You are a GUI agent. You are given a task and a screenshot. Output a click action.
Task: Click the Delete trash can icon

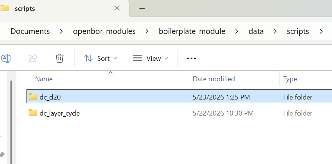tap(60, 58)
